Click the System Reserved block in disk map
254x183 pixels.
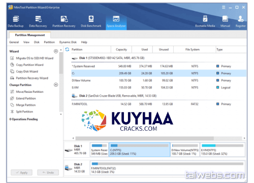(99, 150)
